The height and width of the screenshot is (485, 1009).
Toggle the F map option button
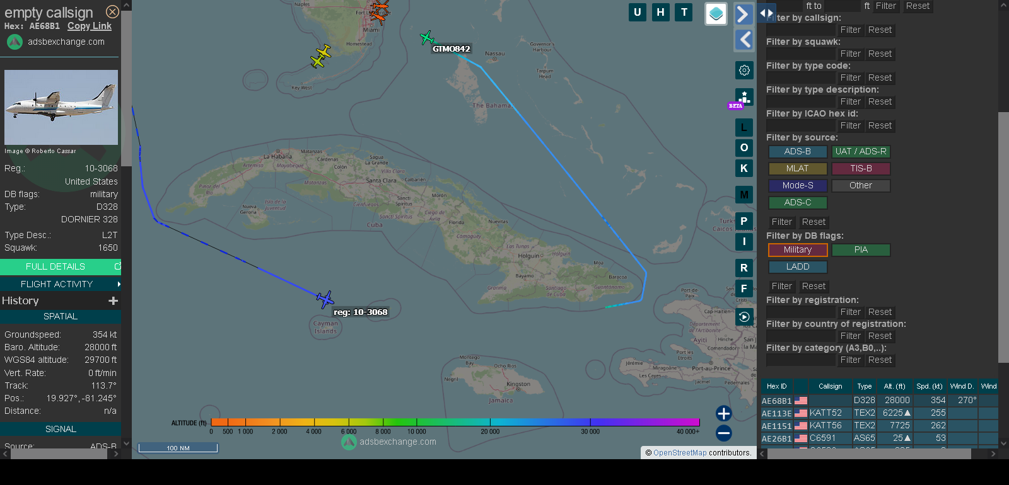[x=744, y=288]
